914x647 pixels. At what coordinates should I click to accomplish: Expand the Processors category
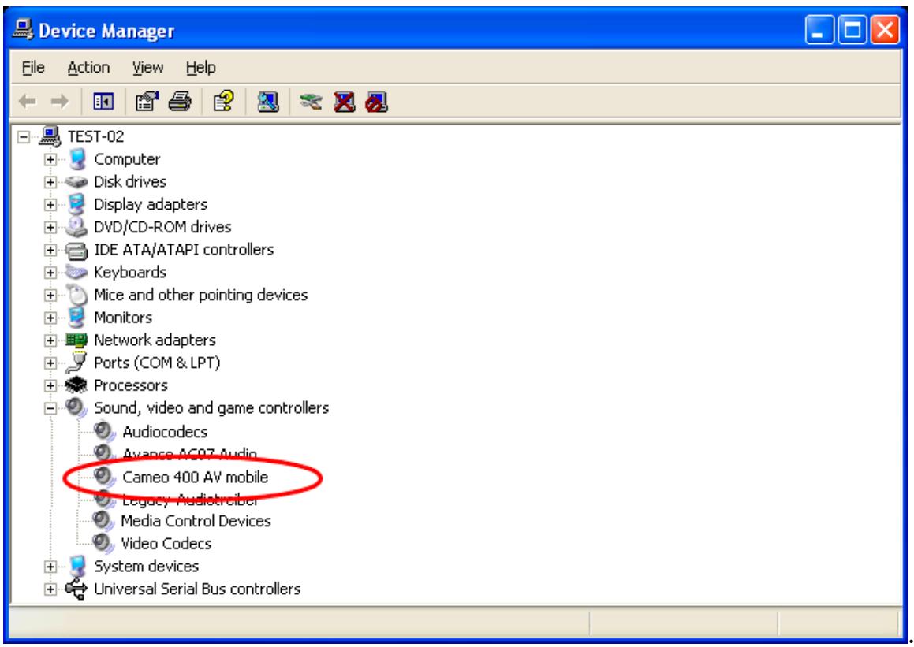tap(50, 386)
